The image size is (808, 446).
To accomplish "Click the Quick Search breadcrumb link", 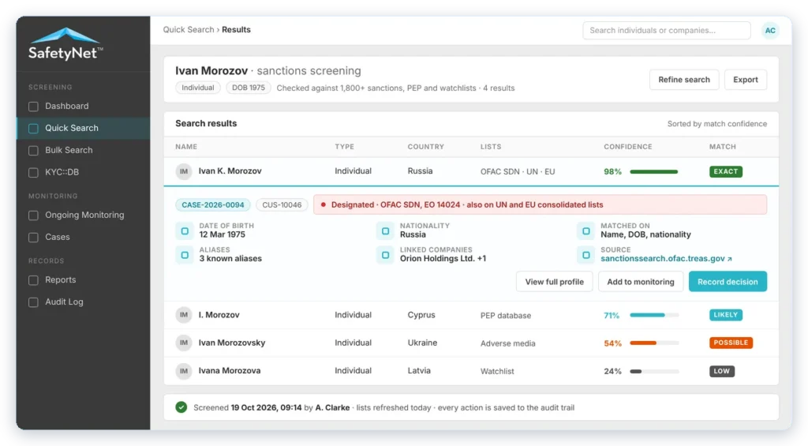I will coord(188,30).
